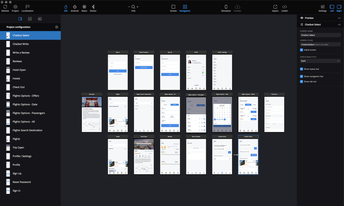Open the Simulator

(226, 8)
